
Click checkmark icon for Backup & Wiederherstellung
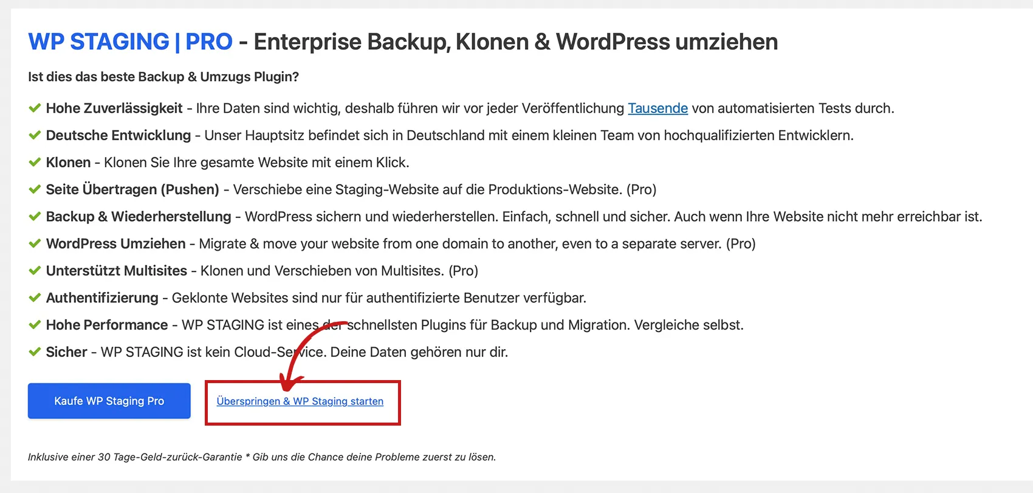tap(35, 217)
